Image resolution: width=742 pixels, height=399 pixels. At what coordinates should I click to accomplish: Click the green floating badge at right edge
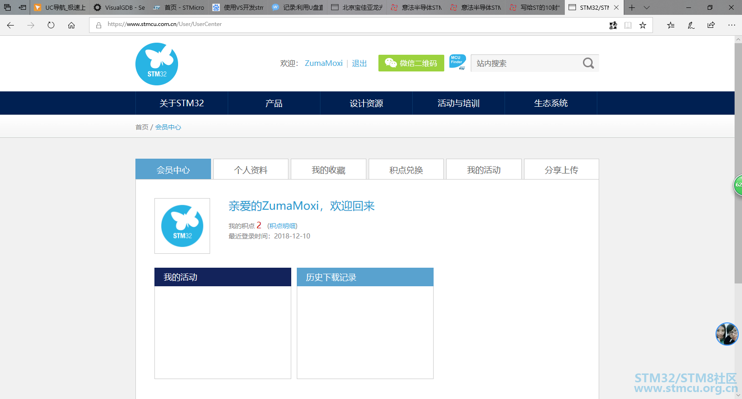[738, 185]
